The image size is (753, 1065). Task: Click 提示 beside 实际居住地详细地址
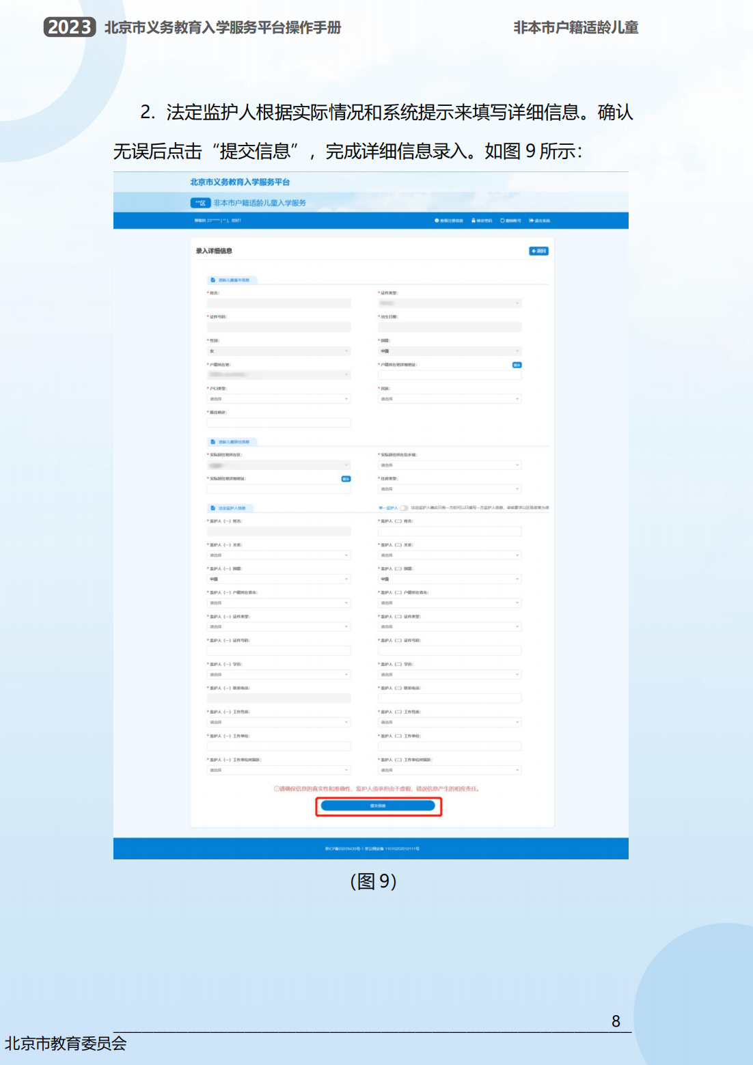(x=345, y=478)
